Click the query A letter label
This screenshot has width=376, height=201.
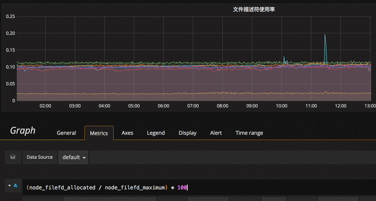pyautogui.click(x=15, y=186)
